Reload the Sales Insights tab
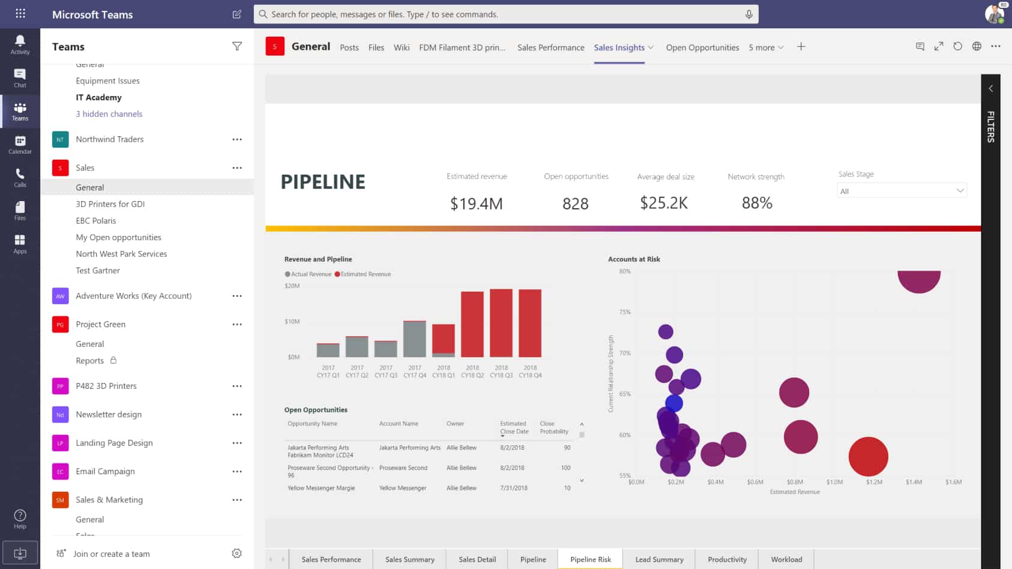Image resolution: width=1012 pixels, height=569 pixels. (x=958, y=46)
